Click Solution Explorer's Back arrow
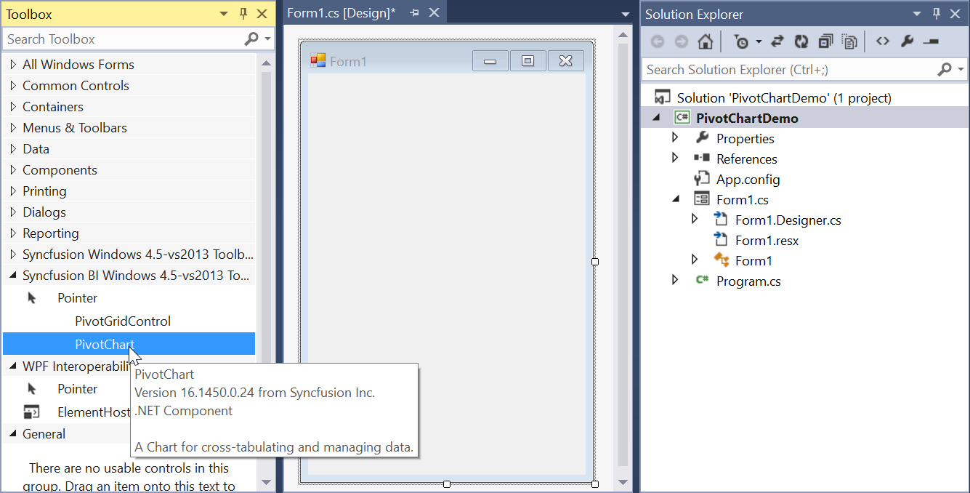This screenshot has height=493, width=970. 658,41
